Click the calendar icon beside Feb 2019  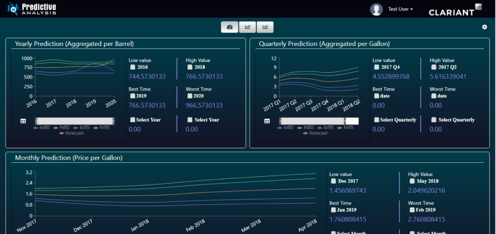click(x=412, y=210)
